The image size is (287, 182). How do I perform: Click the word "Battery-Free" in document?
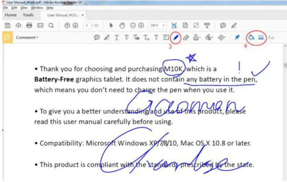tap(54, 79)
